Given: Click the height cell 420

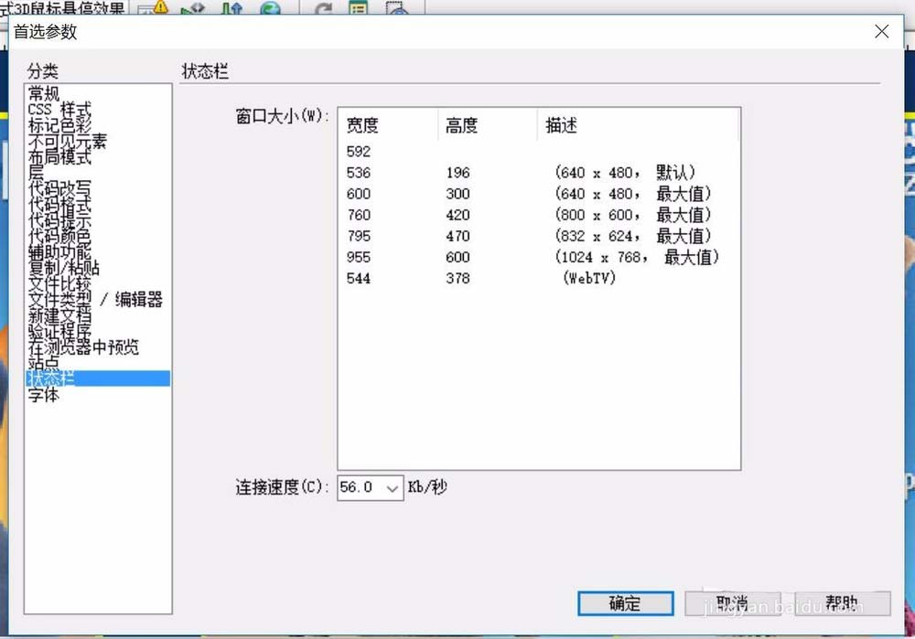Looking at the screenshot, I should click(457, 215).
